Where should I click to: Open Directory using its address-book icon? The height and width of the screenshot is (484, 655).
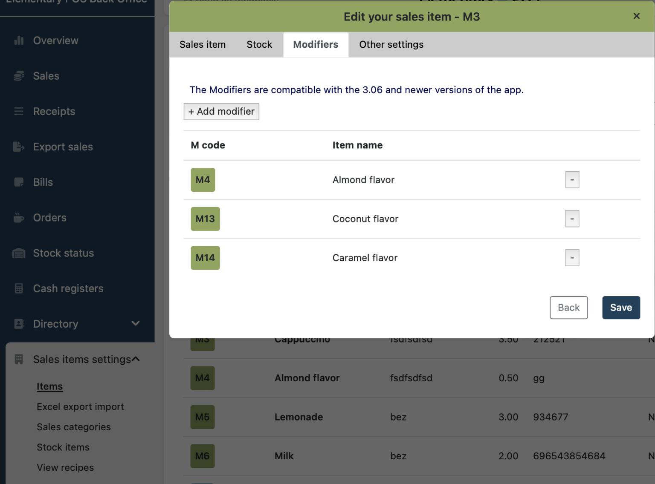tap(19, 324)
